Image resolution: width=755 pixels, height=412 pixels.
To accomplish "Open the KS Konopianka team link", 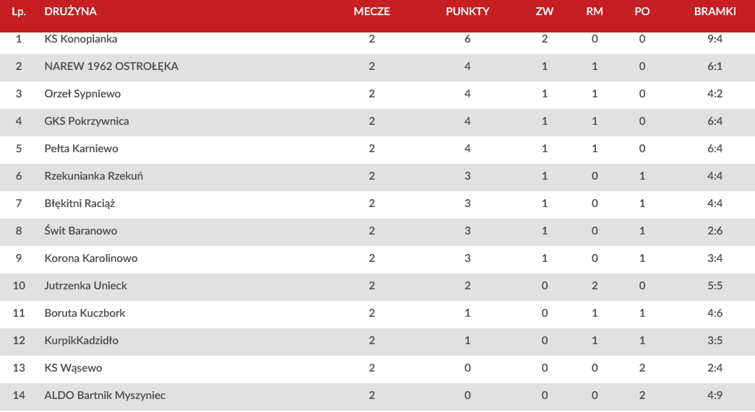I will pos(80,39).
